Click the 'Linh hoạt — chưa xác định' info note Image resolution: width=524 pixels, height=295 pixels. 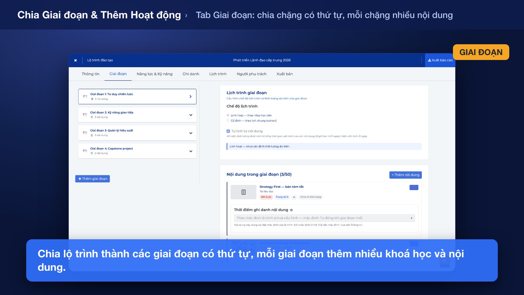point(324,147)
